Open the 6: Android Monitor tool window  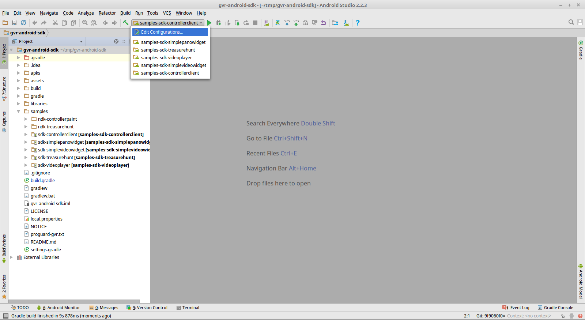coord(58,308)
